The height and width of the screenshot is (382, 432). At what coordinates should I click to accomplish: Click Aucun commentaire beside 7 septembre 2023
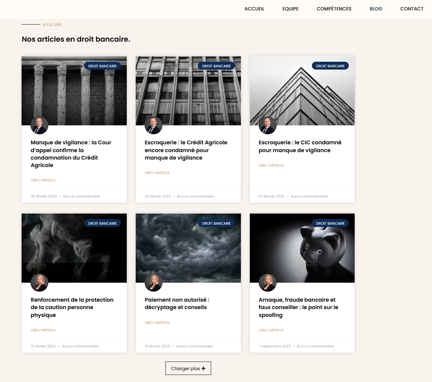[315, 346]
